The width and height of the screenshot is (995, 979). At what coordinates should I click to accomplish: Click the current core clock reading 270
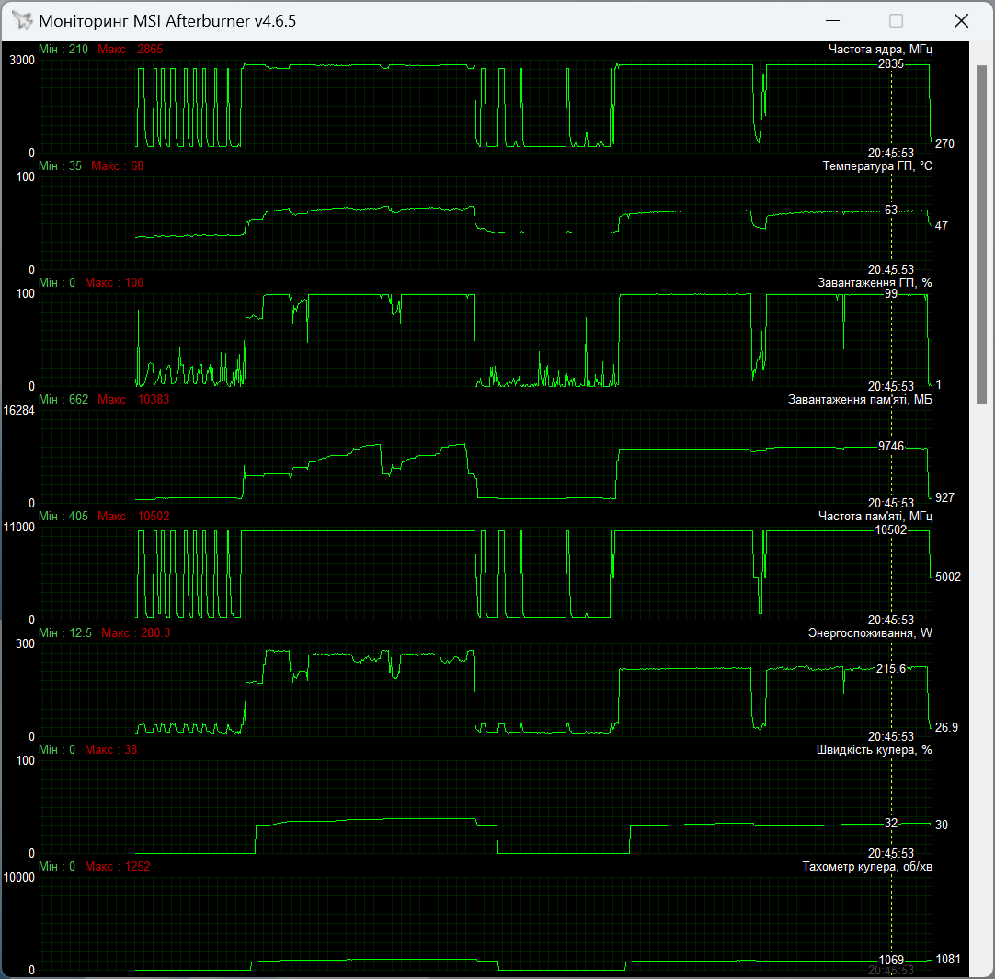944,144
